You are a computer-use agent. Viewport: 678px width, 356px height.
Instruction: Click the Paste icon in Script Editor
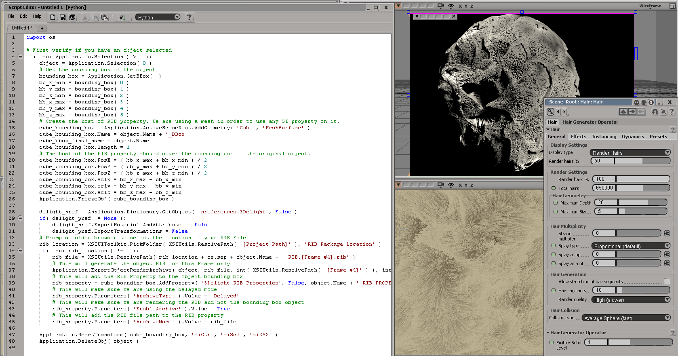pos(105,17)
